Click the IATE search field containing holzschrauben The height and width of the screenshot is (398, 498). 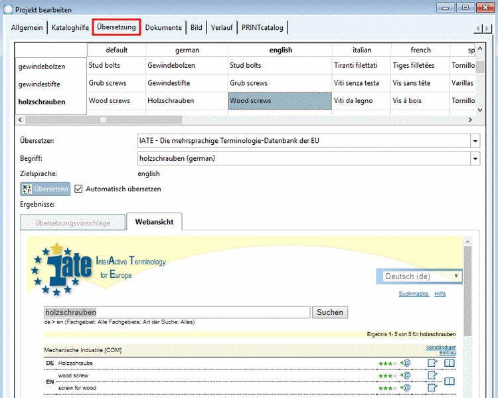177,312
